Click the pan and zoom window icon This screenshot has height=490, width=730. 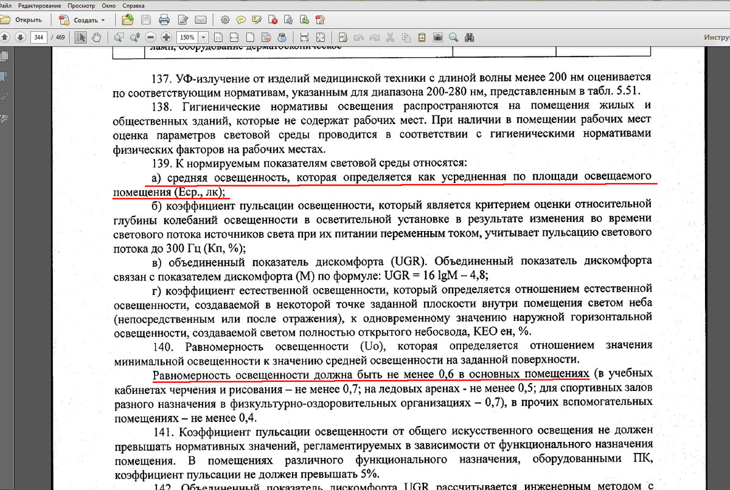tap(266, 37)
